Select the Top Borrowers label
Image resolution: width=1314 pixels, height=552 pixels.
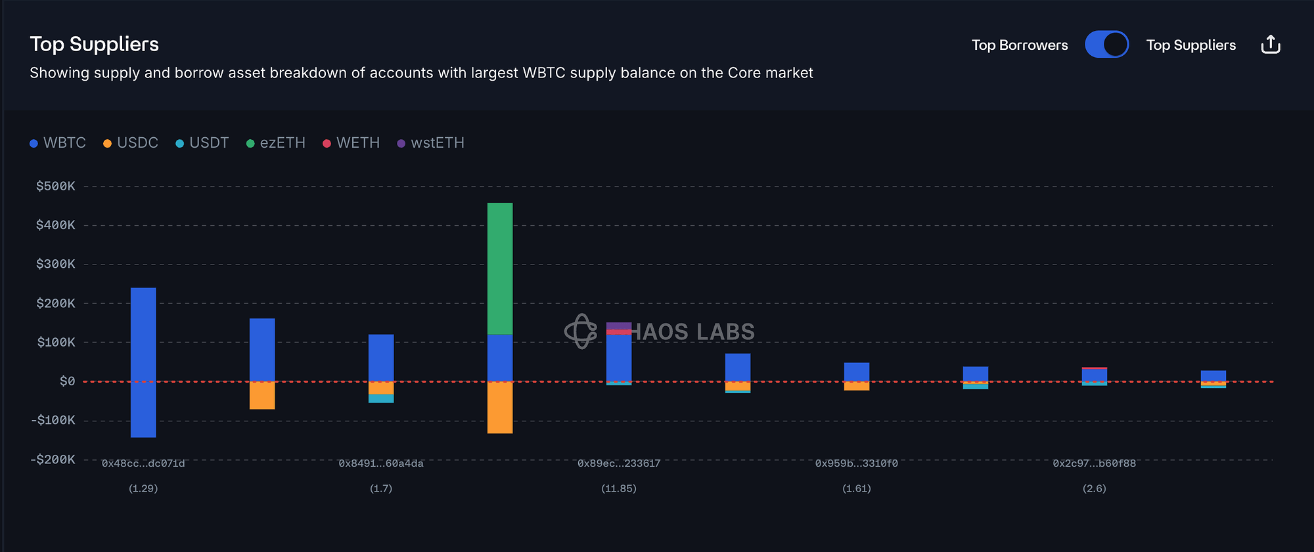[x=1020, y=45]
